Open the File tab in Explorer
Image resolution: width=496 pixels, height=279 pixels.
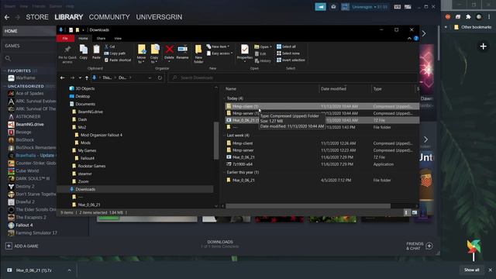point(65,38)
